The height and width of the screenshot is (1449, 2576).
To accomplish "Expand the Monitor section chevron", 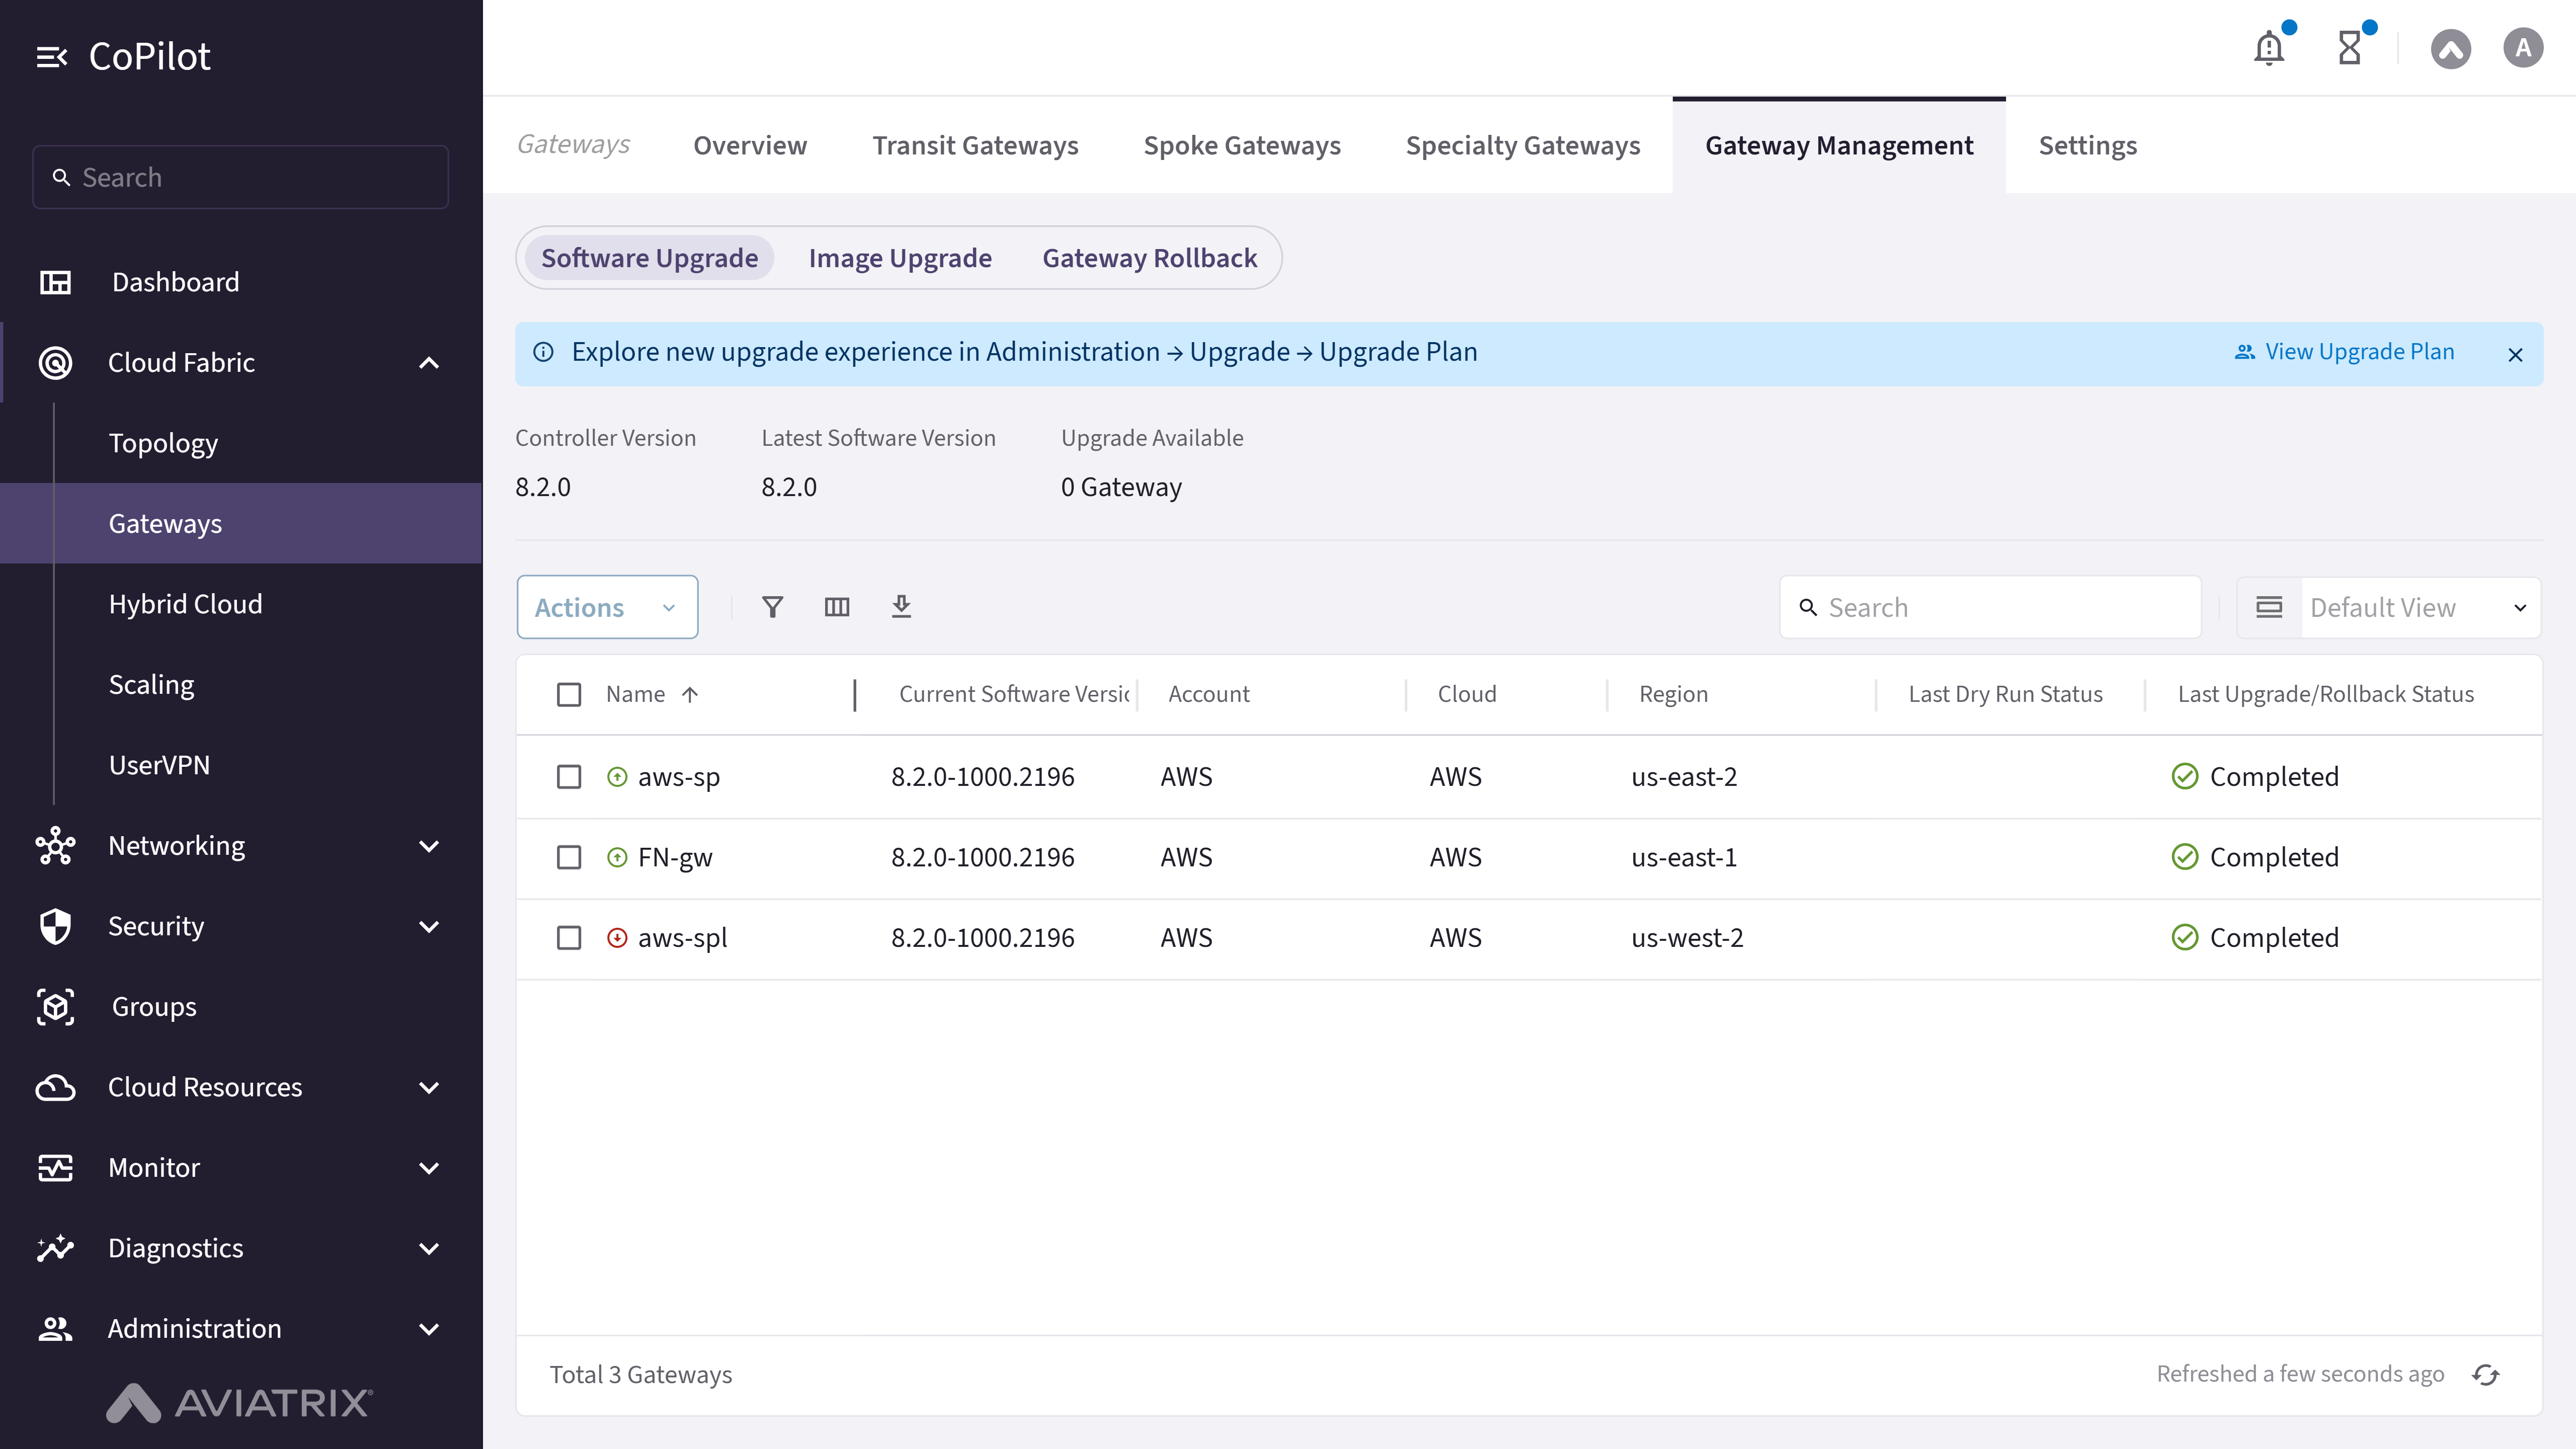I will pos(429,1168).
